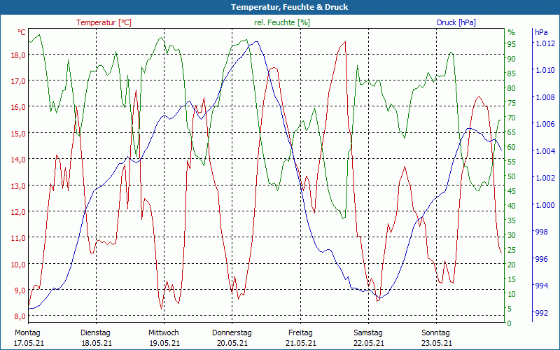Click the 50 humidity axis value
Image resolution: width=560 pixels, height=350 pixels.
(512, 176)
